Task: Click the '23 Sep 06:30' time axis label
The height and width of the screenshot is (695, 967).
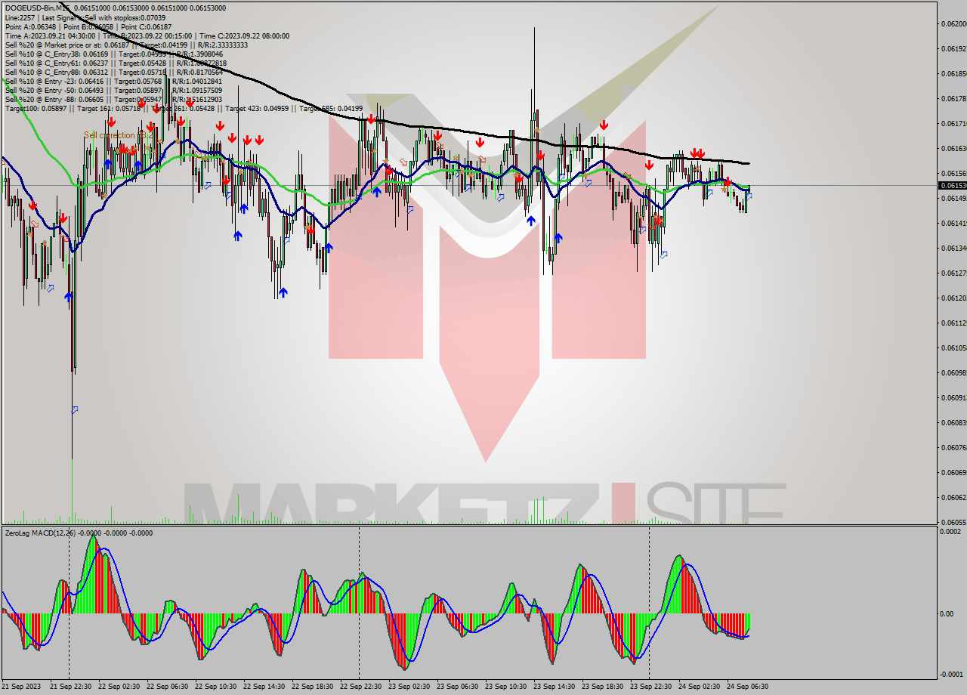Action: 457,686
